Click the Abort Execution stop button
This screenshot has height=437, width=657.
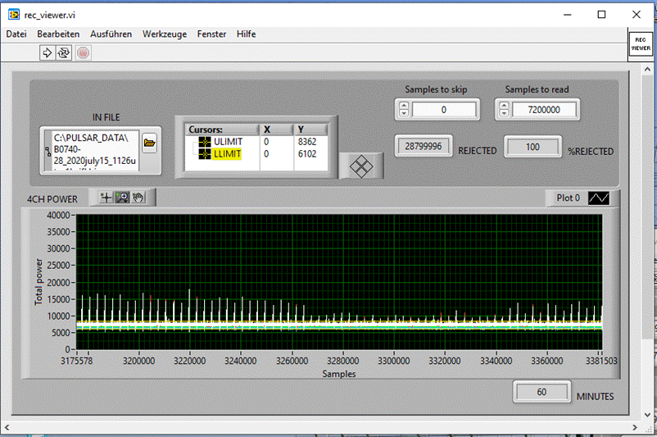tap(83, 52)
